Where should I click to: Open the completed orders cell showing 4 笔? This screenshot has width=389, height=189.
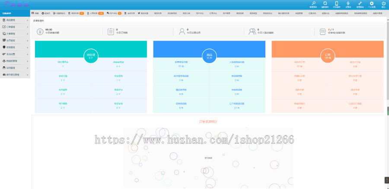click(x=355, y=106)
